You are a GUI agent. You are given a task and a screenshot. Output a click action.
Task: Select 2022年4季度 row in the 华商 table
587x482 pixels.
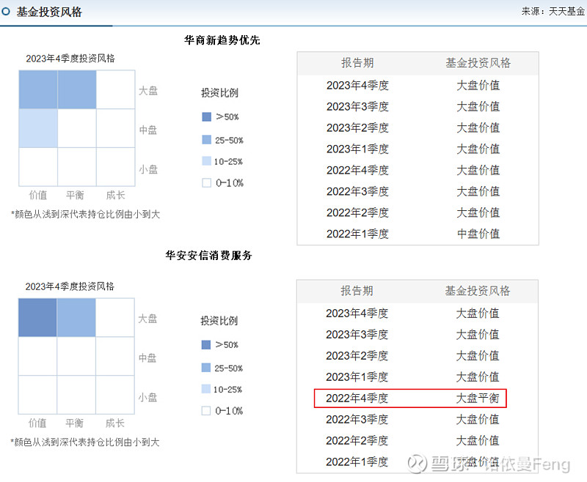click(x=418, y=171)
